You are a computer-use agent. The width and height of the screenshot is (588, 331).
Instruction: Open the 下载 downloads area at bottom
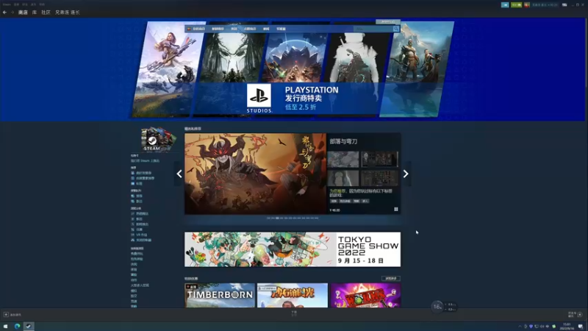coord(294,313)
